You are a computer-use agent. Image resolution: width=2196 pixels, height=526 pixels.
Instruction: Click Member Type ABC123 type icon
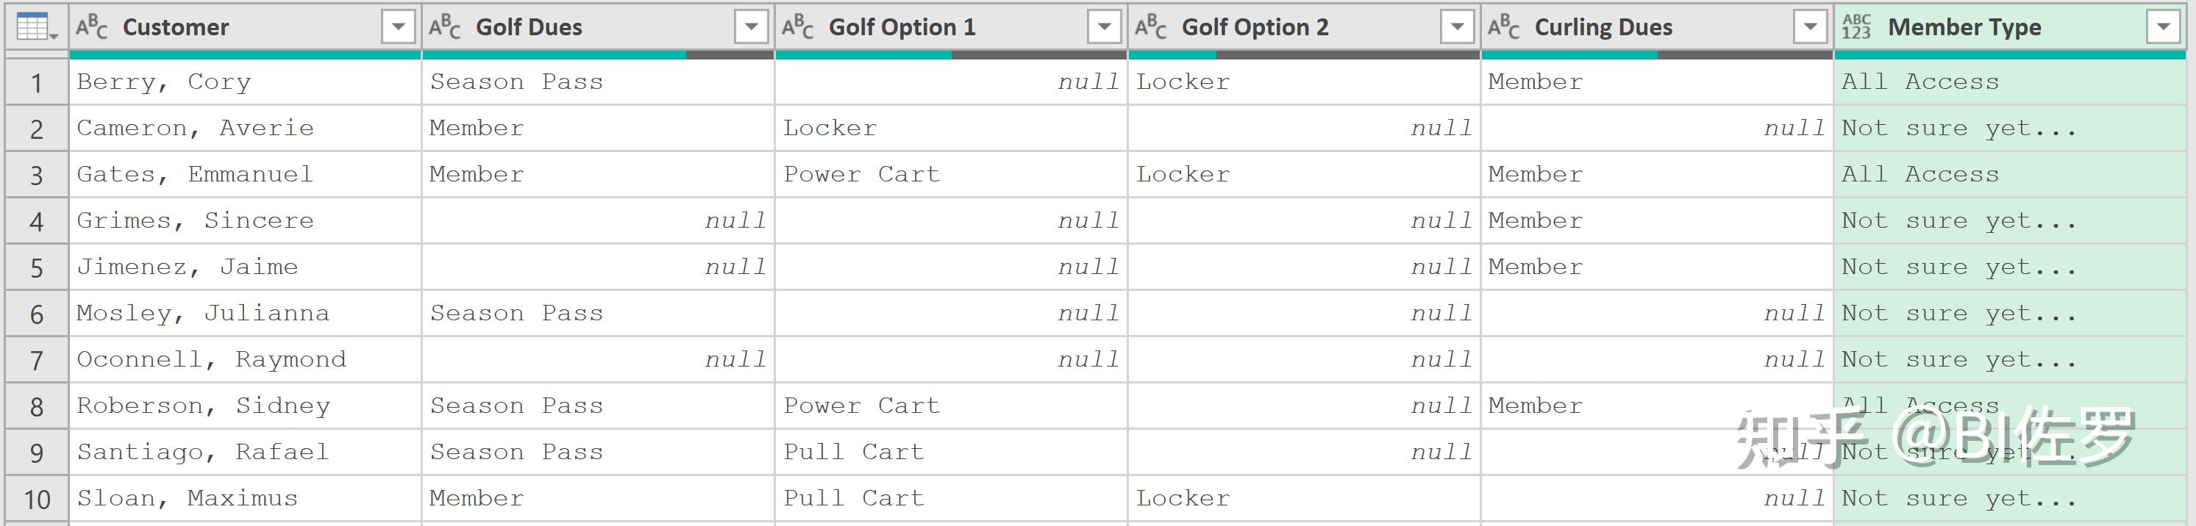(x=1855, y=28)
